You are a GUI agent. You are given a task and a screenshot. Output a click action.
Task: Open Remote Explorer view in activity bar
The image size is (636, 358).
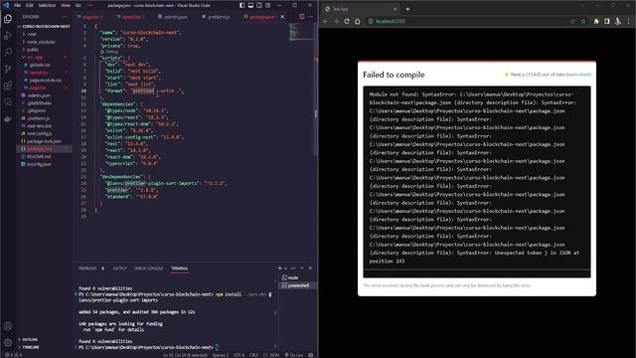(x=8, y=101)
